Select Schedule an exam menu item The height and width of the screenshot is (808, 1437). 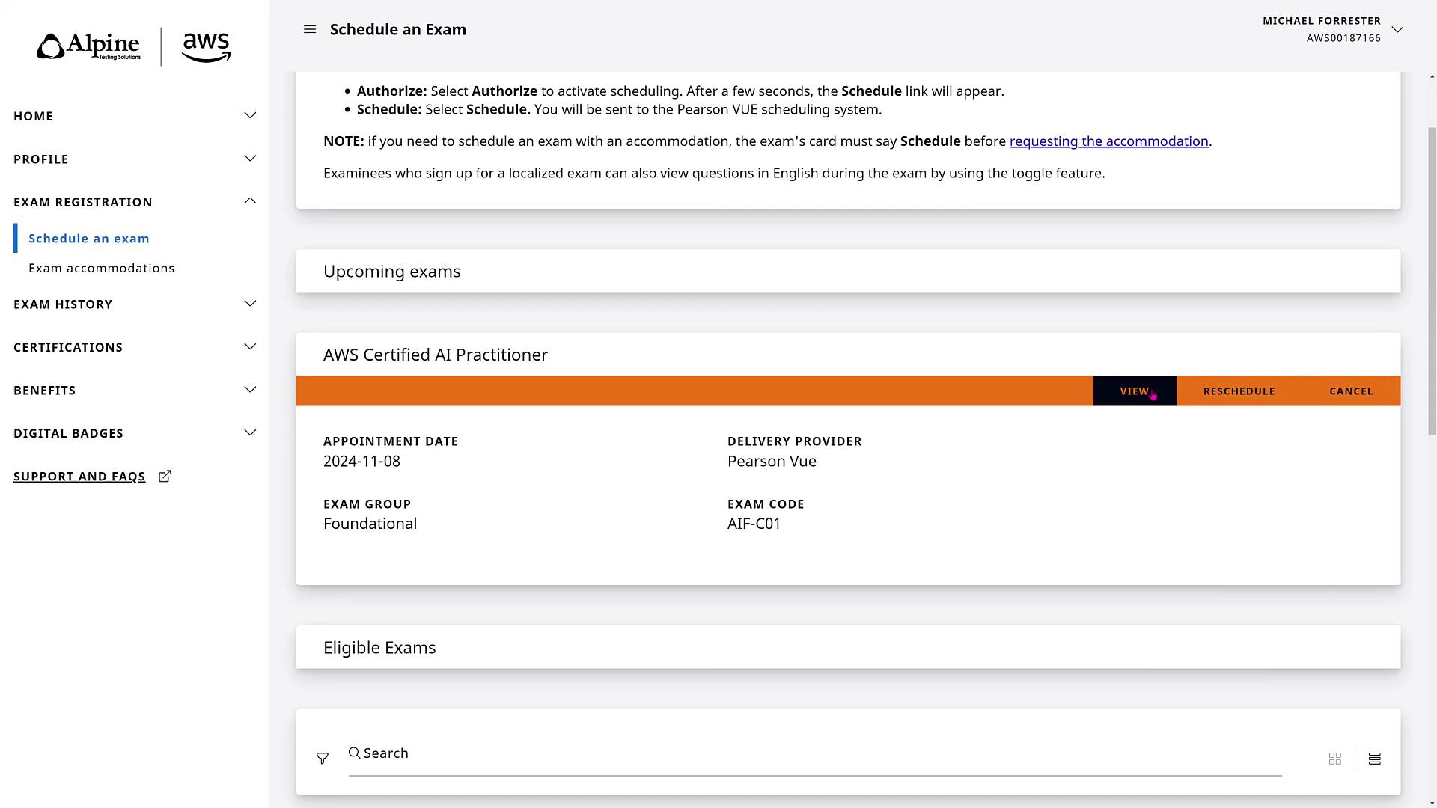coord(89,239)
